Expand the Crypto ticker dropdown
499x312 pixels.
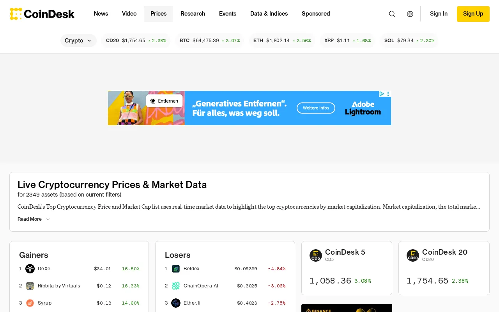point(78,41)
